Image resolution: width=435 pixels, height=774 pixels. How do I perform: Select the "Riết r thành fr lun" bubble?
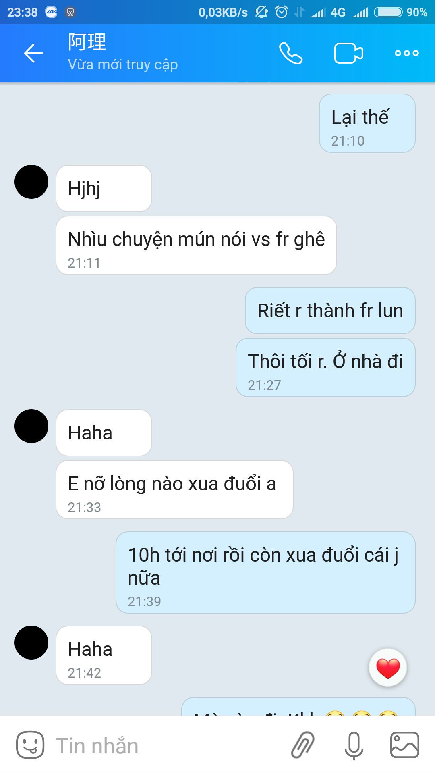[x=330, y=310]
